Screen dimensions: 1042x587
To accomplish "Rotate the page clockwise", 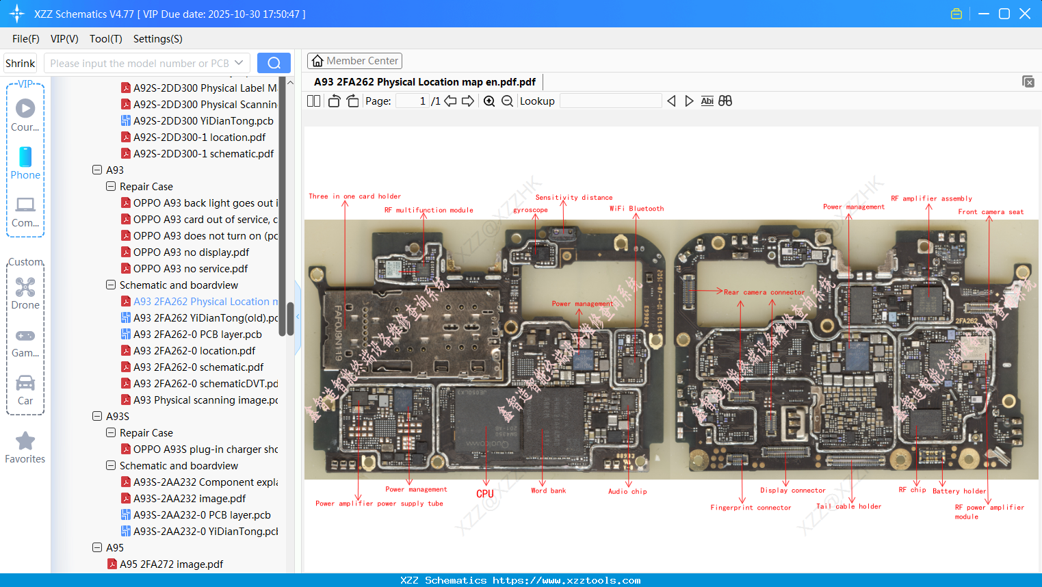I will (352, 101).
